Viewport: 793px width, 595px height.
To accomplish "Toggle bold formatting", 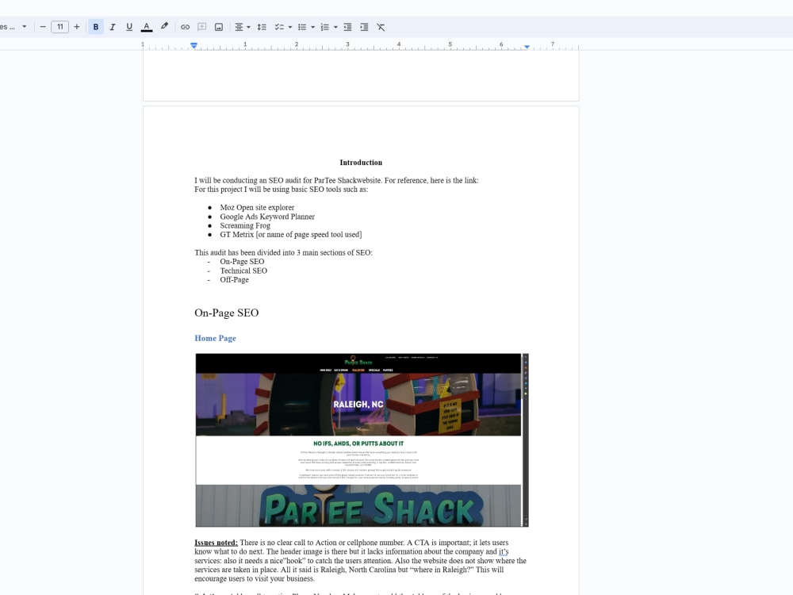I will pyautogui.click(x=96, y=27).
